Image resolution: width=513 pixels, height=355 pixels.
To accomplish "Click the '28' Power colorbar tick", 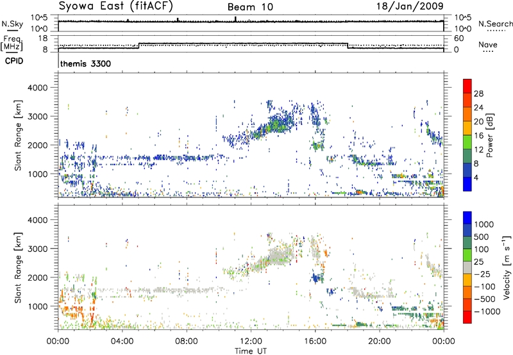I will coord(478,94).
